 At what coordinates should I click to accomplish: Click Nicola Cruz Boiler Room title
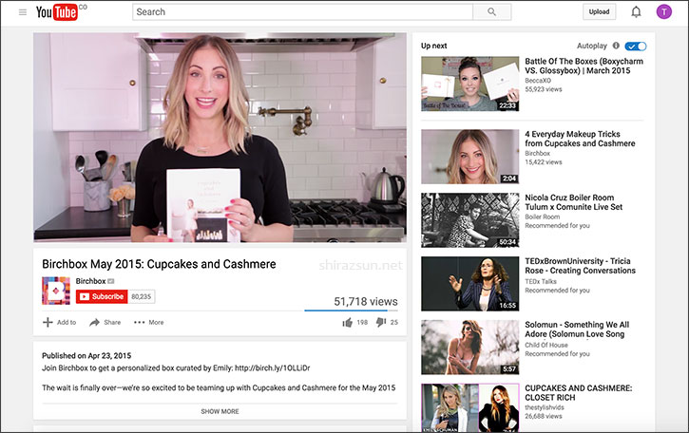tap(573, 202)
